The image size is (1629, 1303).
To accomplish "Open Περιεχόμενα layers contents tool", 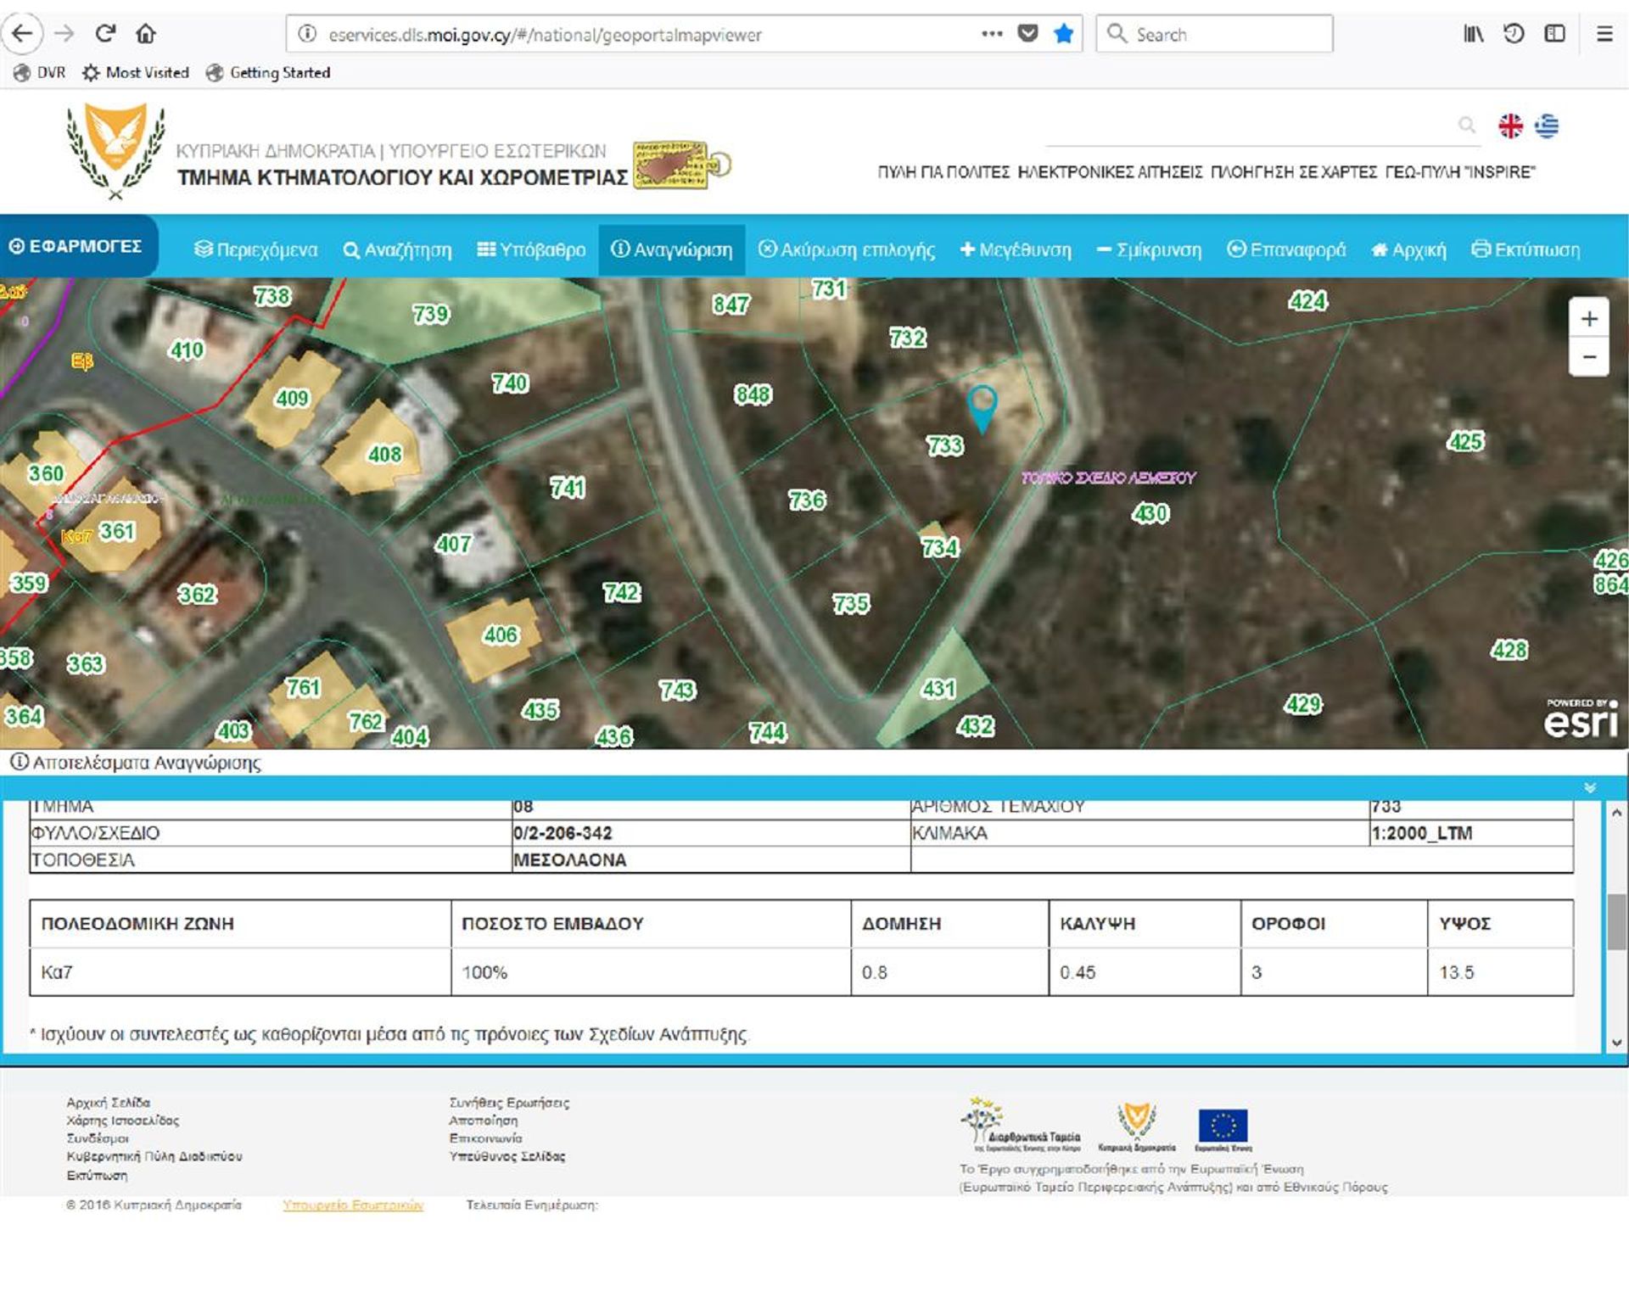I will [255, 249].
